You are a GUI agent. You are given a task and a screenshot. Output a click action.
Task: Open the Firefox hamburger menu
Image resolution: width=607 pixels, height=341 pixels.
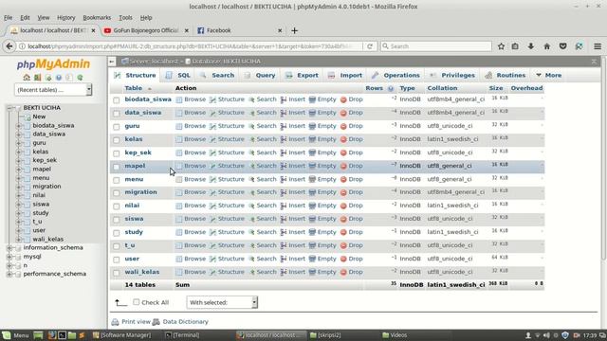coord(598,46)
